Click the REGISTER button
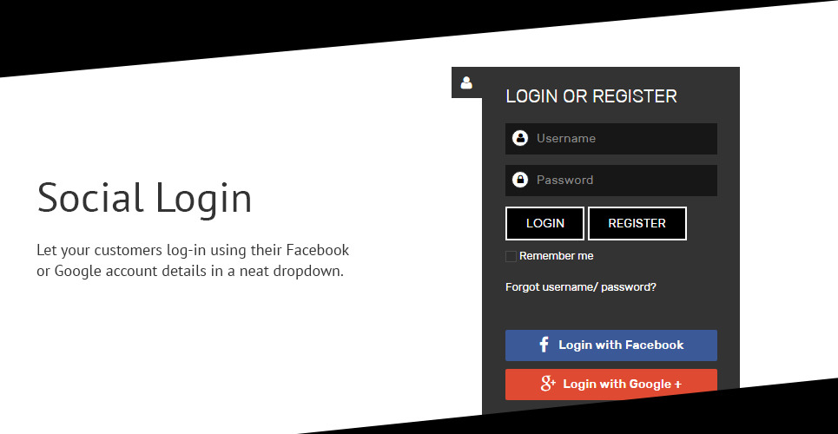Image resolution: width=838 pixels, height=434 pixels. (x=637, y=223)
